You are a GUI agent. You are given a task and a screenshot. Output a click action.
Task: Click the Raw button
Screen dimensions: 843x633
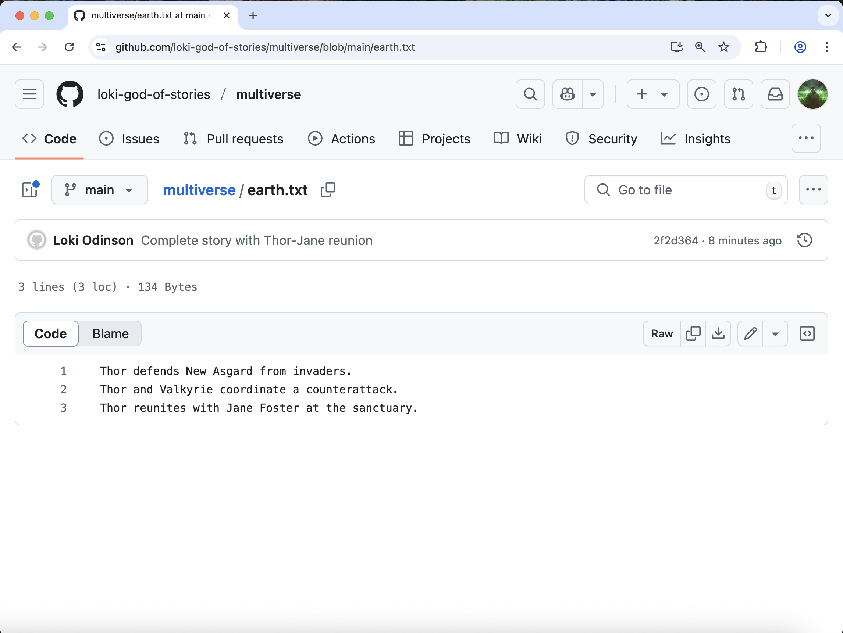[662, 334]
